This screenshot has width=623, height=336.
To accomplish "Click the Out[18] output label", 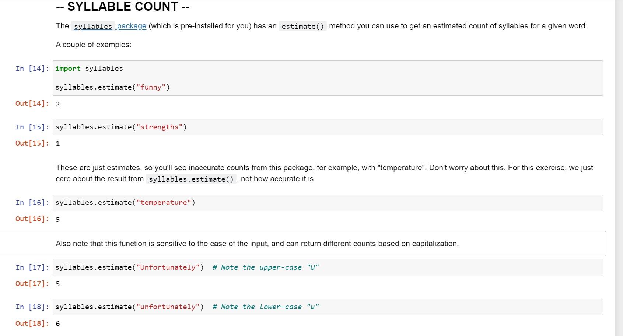I will tap(32, 323).
